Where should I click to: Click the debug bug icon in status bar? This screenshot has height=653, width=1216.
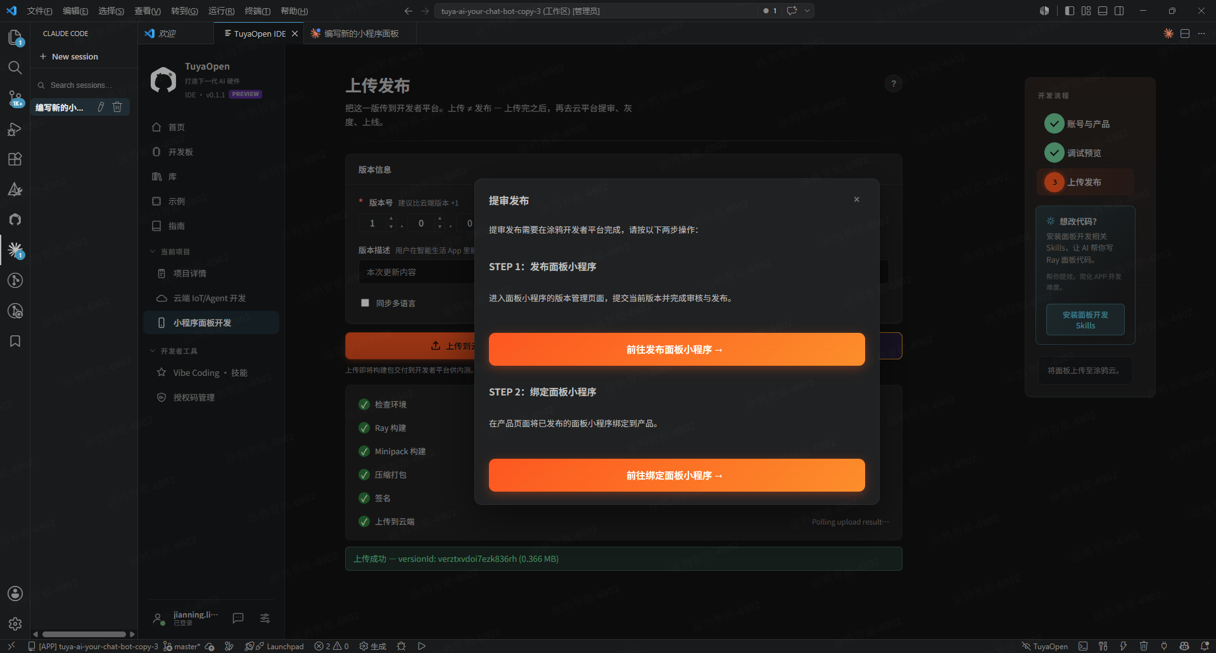401,646
